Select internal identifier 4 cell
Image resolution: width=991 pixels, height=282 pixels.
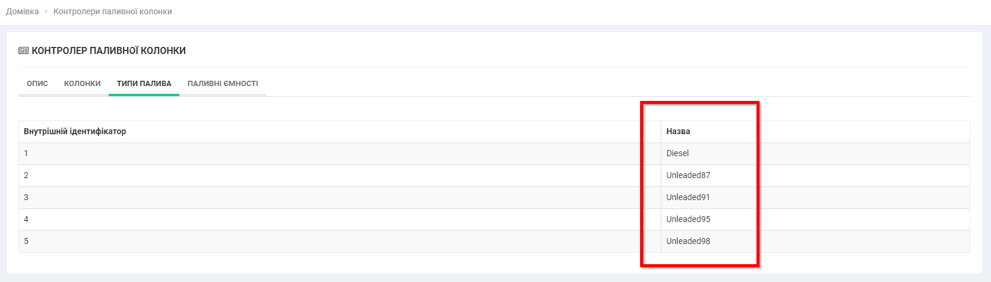[26, 219]
